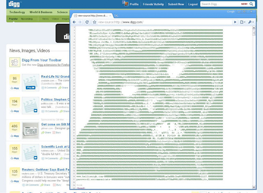This screenshot has width=263, height=193.
Task: Open the Technology category
Action: pyautogui.click(x=17, y=12)
